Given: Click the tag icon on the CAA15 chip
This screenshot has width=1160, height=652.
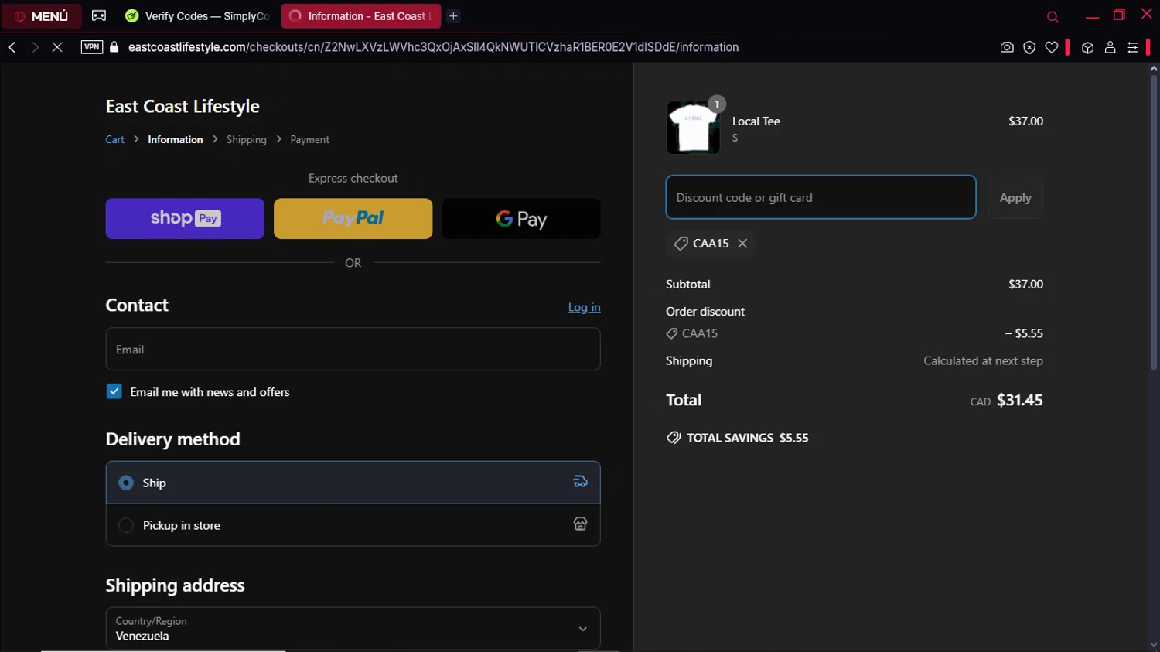Looking at the screenshot, I should coord(681,243).
